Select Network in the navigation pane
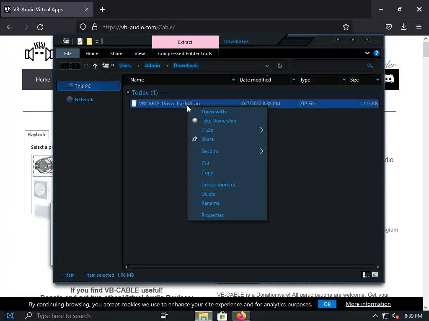Viewport: 429px width, 321px height. (84, 99)
